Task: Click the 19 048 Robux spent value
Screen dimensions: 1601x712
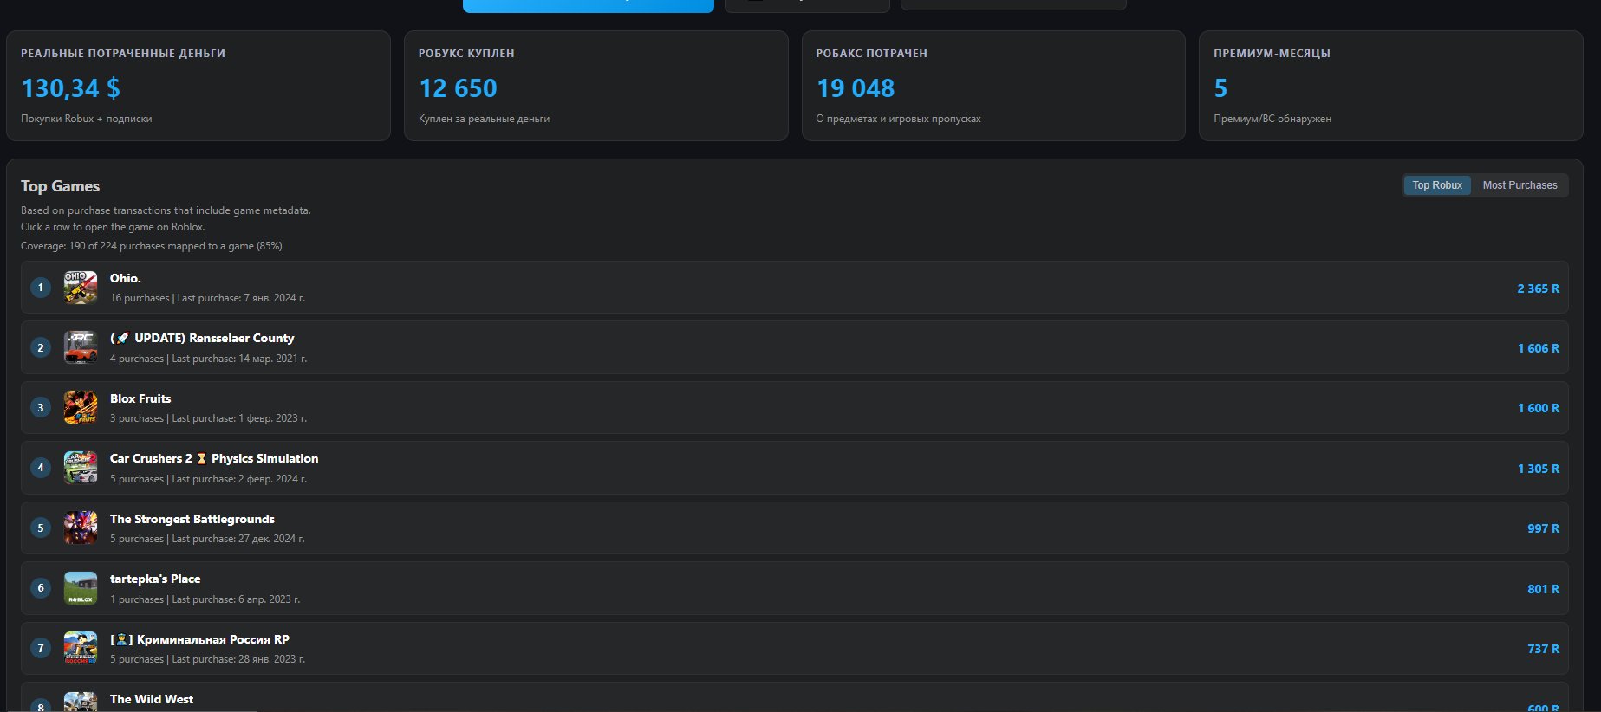Action: coord(856,88)
